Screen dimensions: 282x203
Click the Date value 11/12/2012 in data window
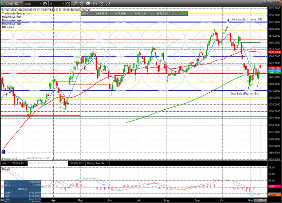(x=35, y=182)
